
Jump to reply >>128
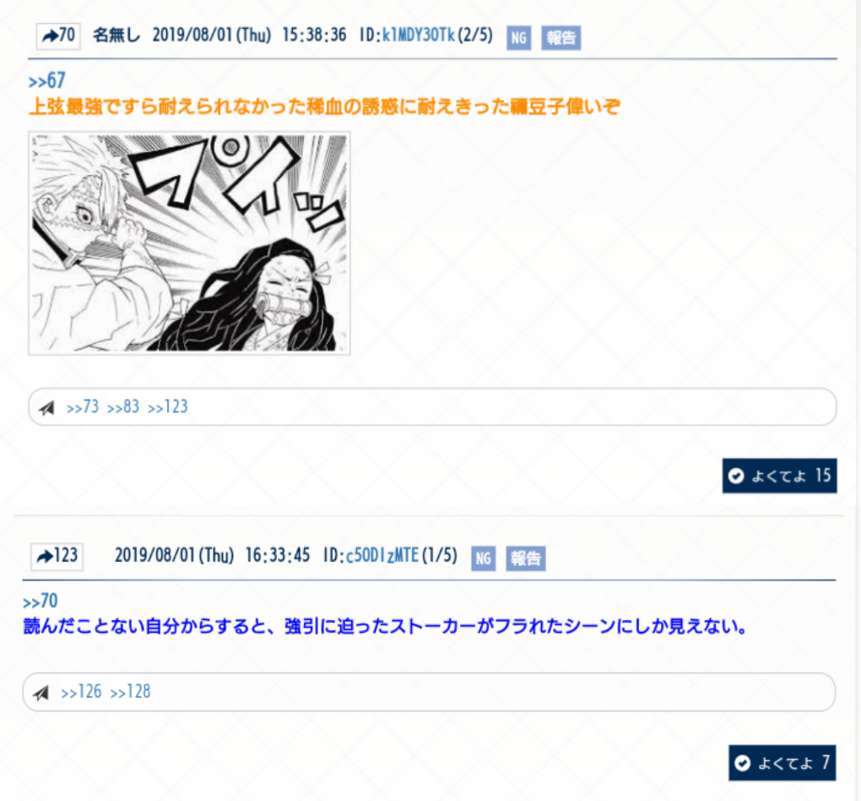point(130,692)
